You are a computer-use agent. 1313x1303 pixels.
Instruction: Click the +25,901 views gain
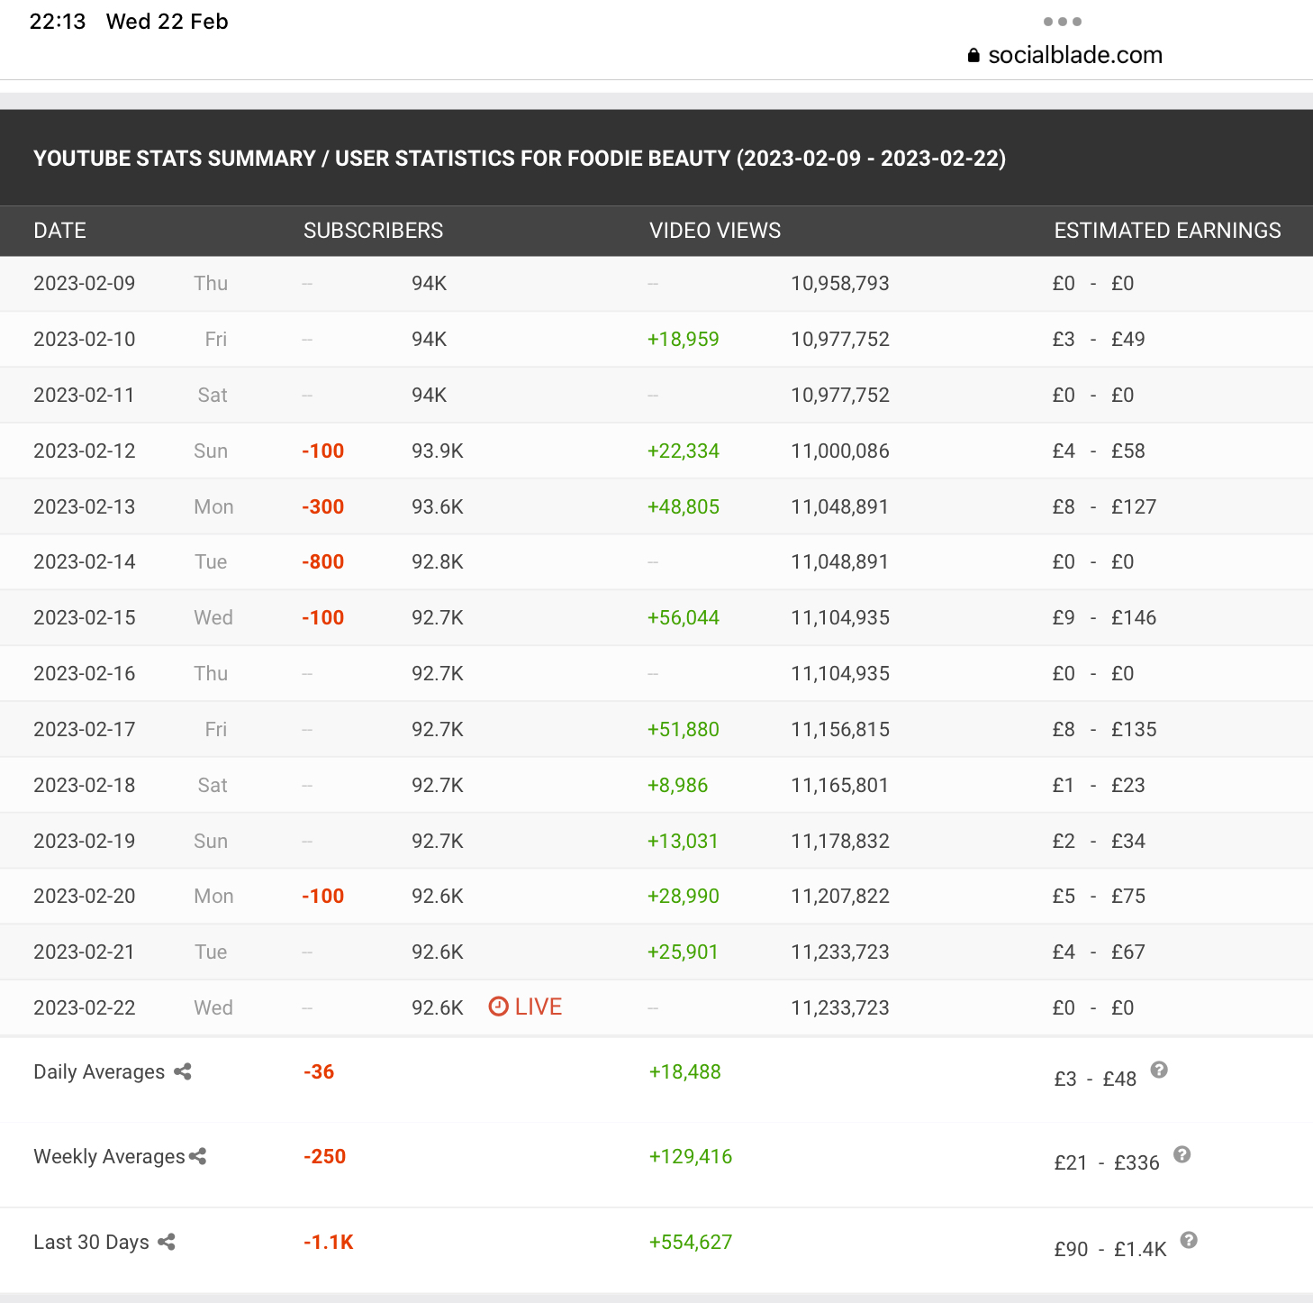click(x=684, y=952)
